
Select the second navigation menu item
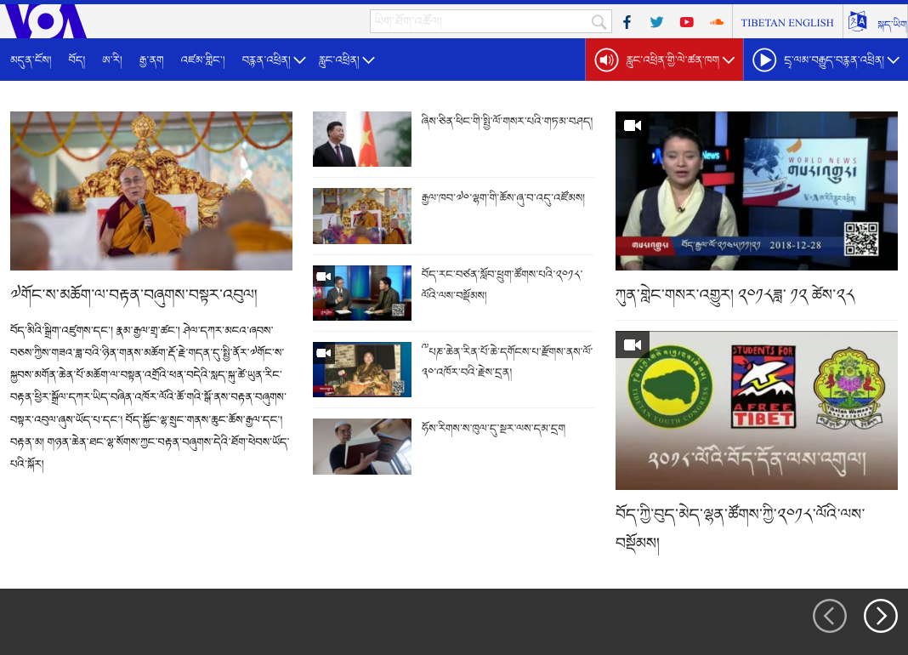pos(77,60)
